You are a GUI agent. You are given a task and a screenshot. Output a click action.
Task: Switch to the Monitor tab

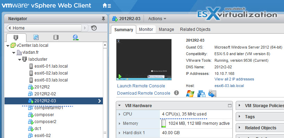[146, 29]
